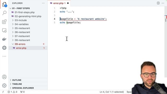Click the $pageTitle assignment line
The height and width of the screenshot is (94, 167).
pyautogui.click(x=83, y=19)
